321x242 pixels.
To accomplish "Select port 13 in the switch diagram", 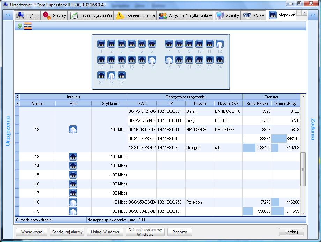I will pyautogui.click(x=101, y=60).
